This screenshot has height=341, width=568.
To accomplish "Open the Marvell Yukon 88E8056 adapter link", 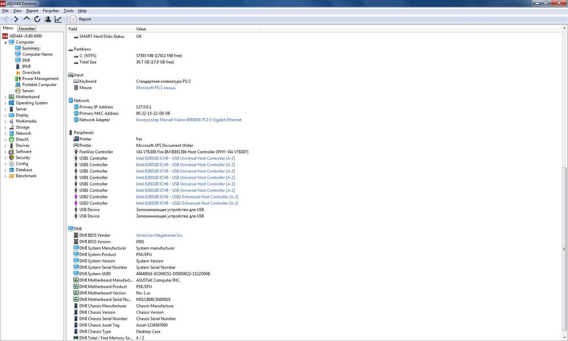I will [x=189, y=120].
